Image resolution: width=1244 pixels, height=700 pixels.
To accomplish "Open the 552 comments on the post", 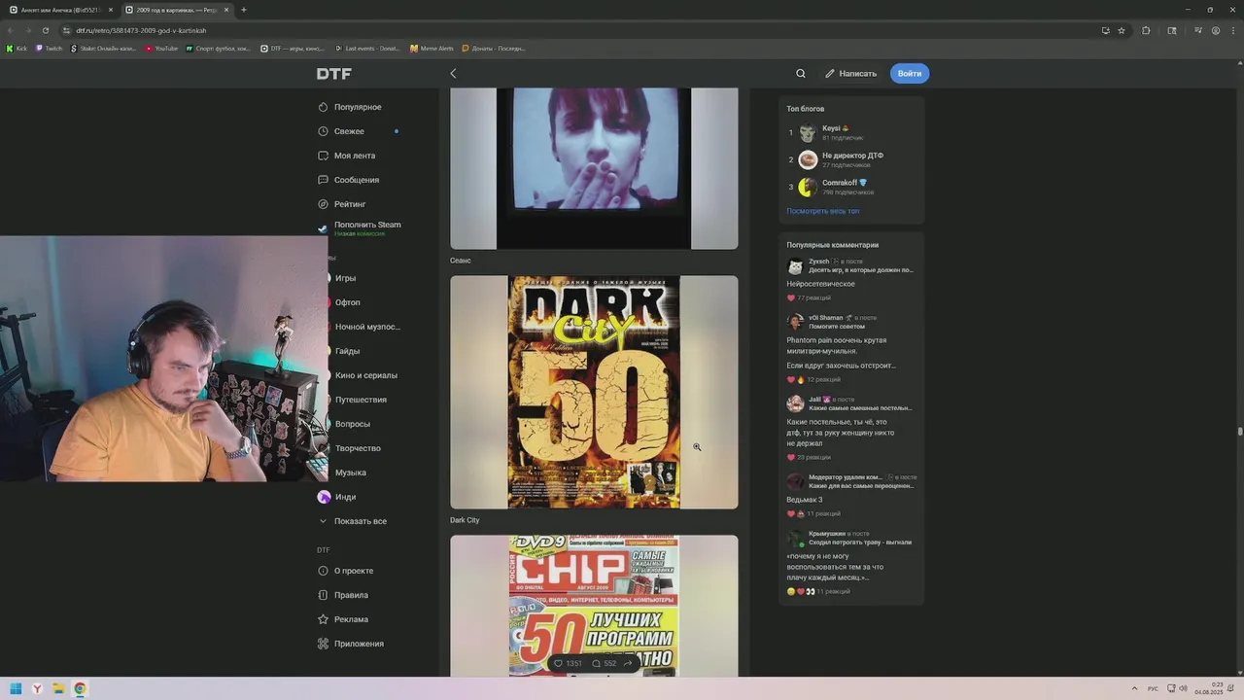I will point(605,663).
